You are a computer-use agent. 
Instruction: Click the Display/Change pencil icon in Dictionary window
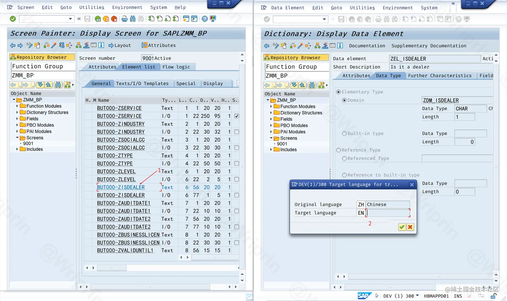click(x=276, y=46)
